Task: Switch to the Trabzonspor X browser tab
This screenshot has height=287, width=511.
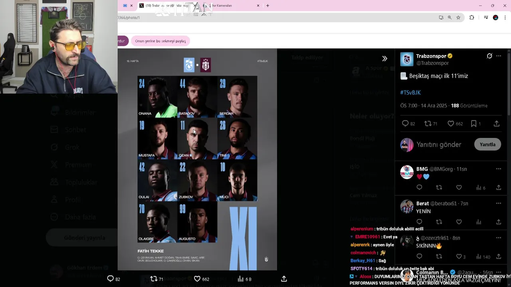Action: pyautogui.click(x=167, y=6)
